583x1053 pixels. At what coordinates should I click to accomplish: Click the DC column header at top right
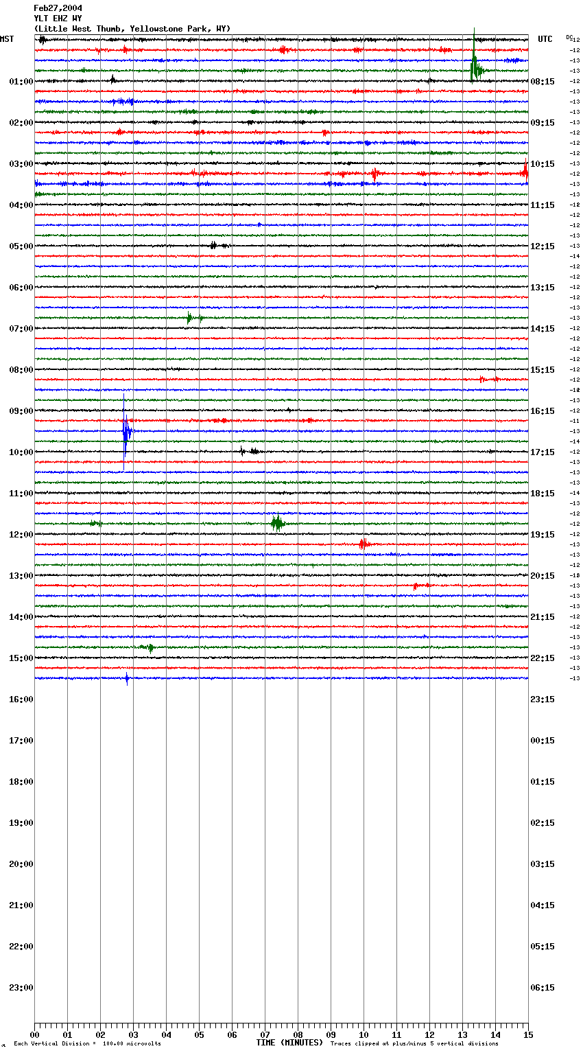(569, 37)
